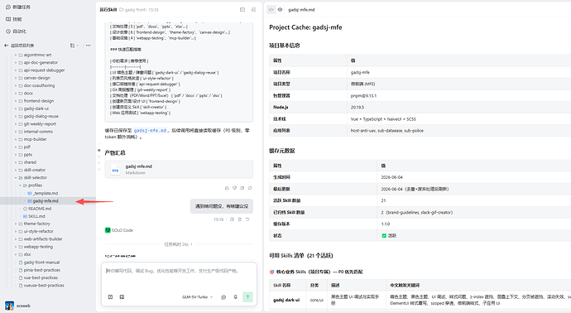Switch the file viewer to preview eye mode
571x313 pixels.
pos(280,10)
